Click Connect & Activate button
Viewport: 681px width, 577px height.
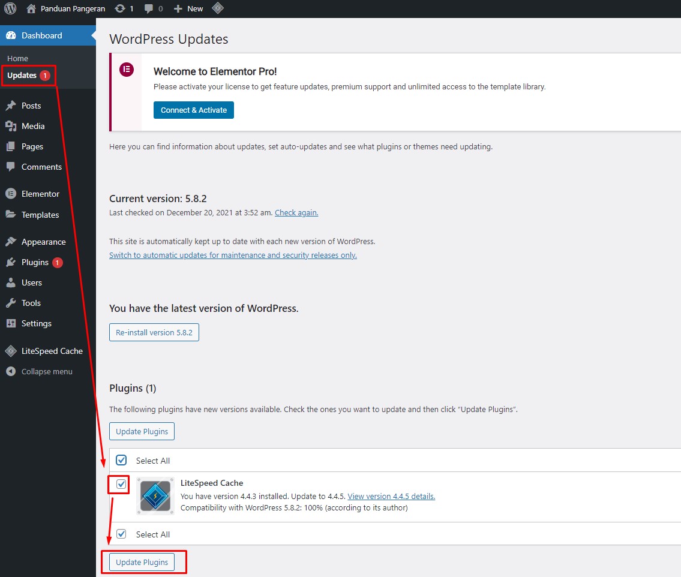[x=194, y=110]
